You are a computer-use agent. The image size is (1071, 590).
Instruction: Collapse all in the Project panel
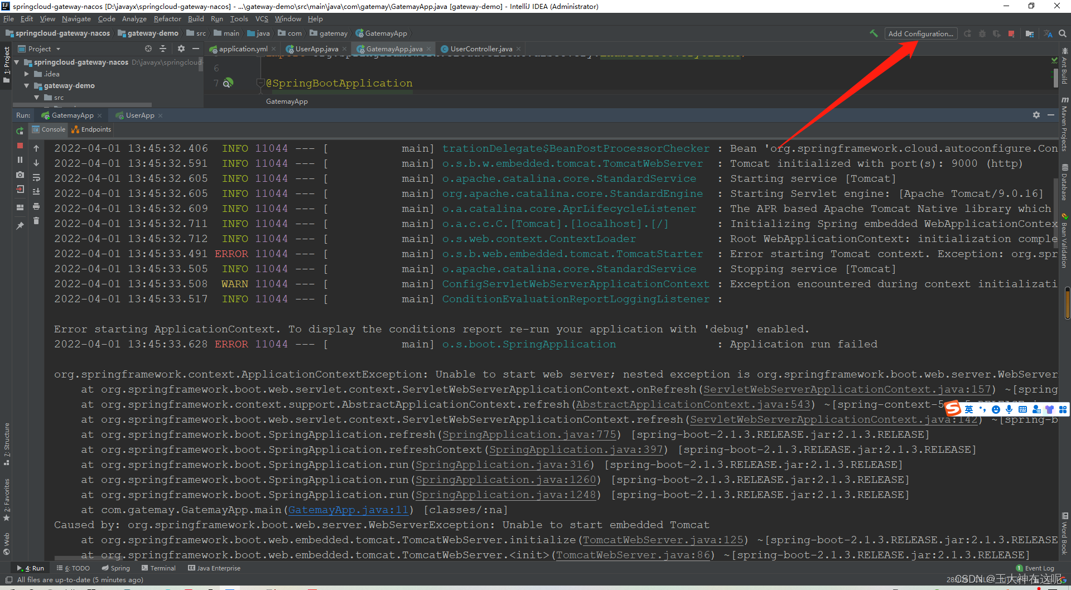pos(163,49)
